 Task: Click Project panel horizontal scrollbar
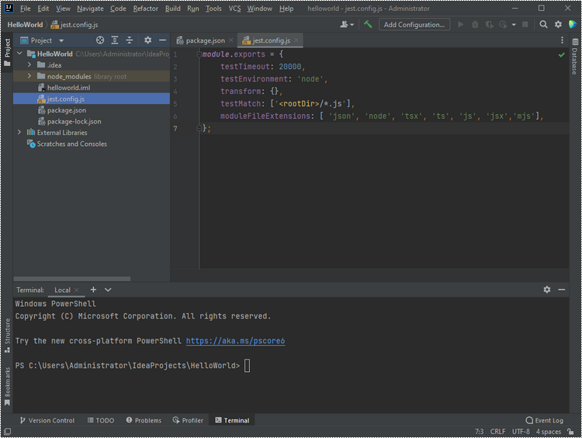tap(72, 278)
